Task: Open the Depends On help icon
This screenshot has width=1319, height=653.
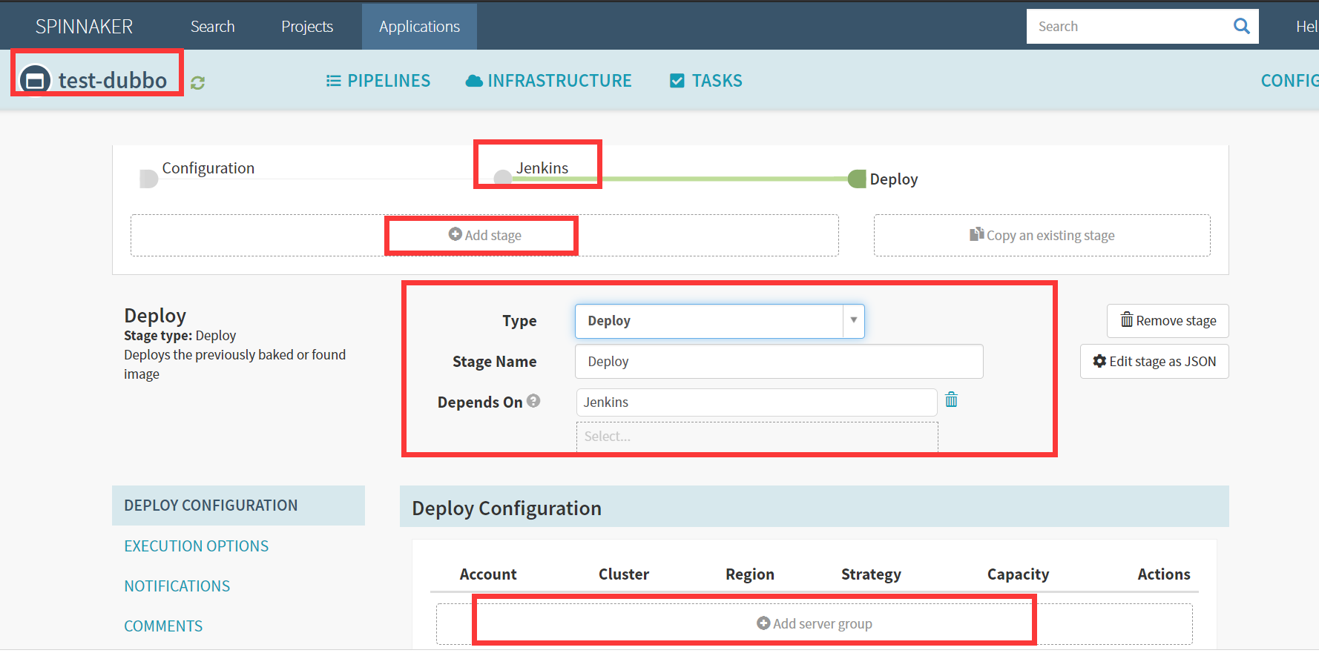Action: [x=533, y=401]
